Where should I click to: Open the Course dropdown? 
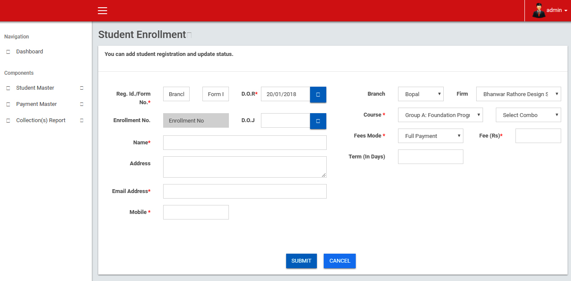click(440, 115)
